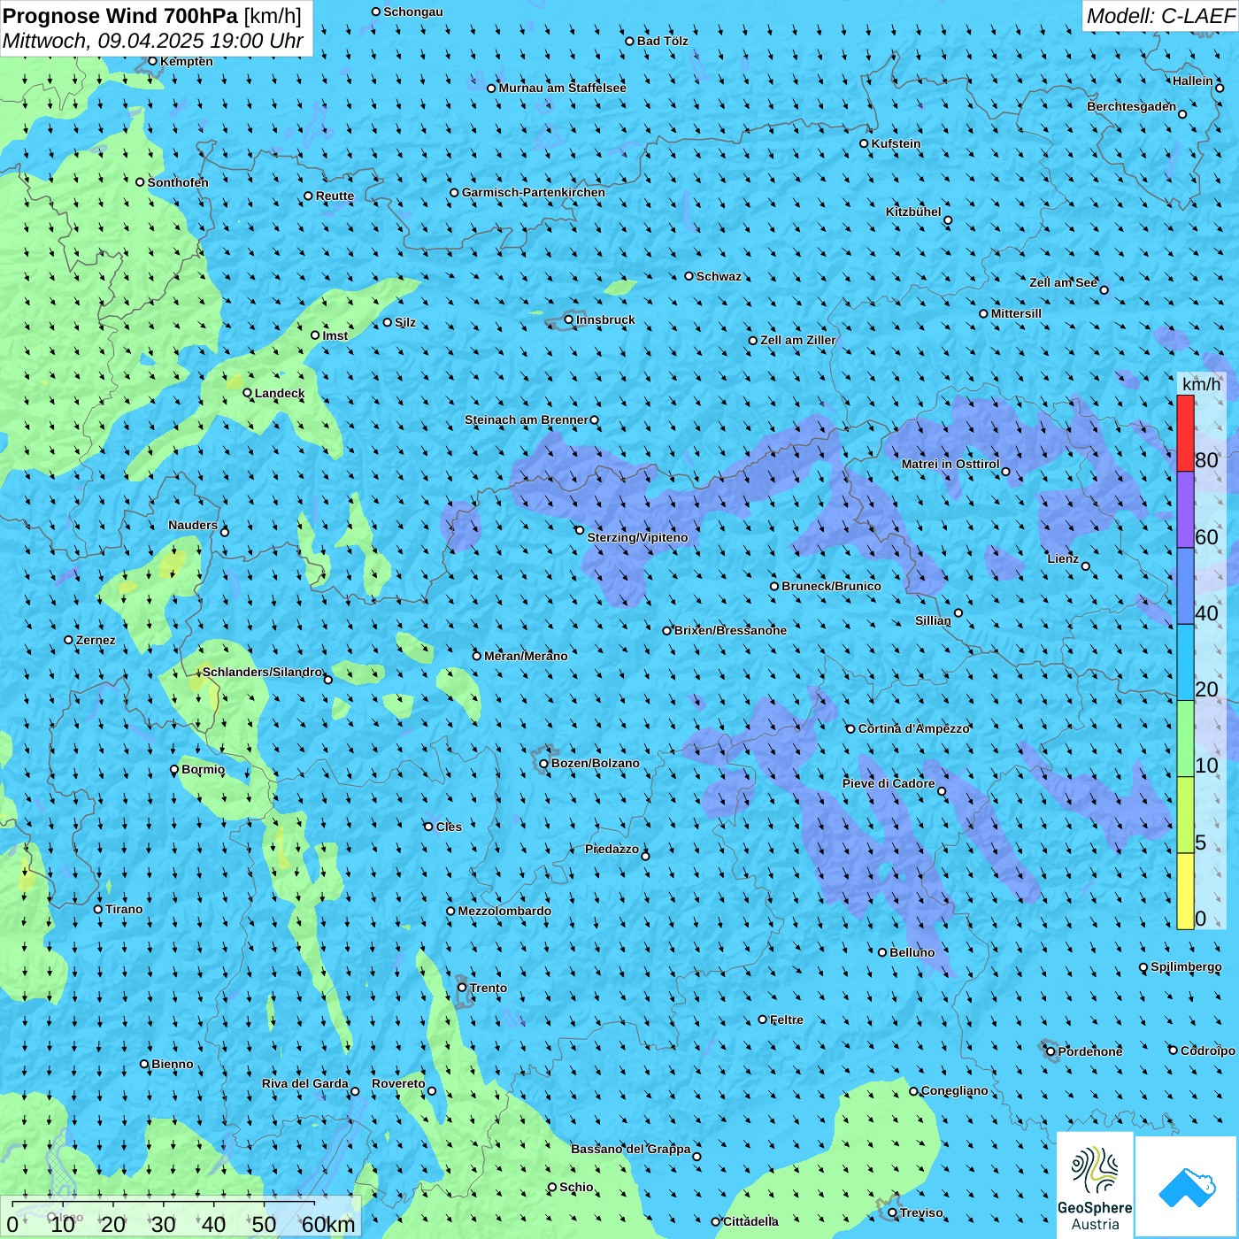Image resolution: width=1239 pixels, height=1239 pixels.
Task: Click the 'Kitzbühel' label
Action: click(x=914, y=212)
